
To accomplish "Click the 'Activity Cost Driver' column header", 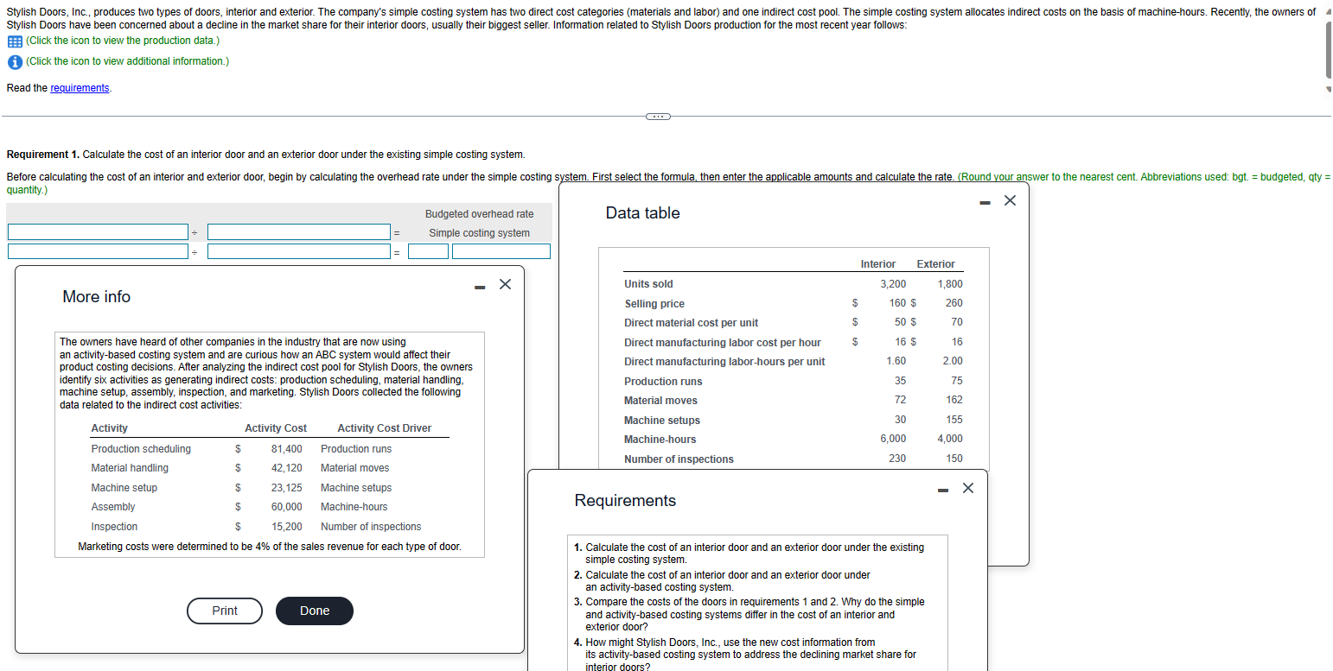I will click(x=385, y=428).
